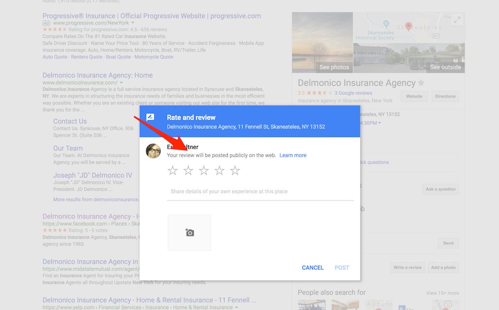499x310 pixels.
Task: Expand the map with the fullscreen arrows icon
Action: coord(457,20)
